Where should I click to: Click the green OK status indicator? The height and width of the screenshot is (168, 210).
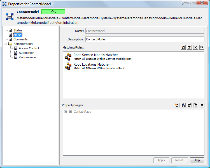pyautogui.click(x=53, y=12)
